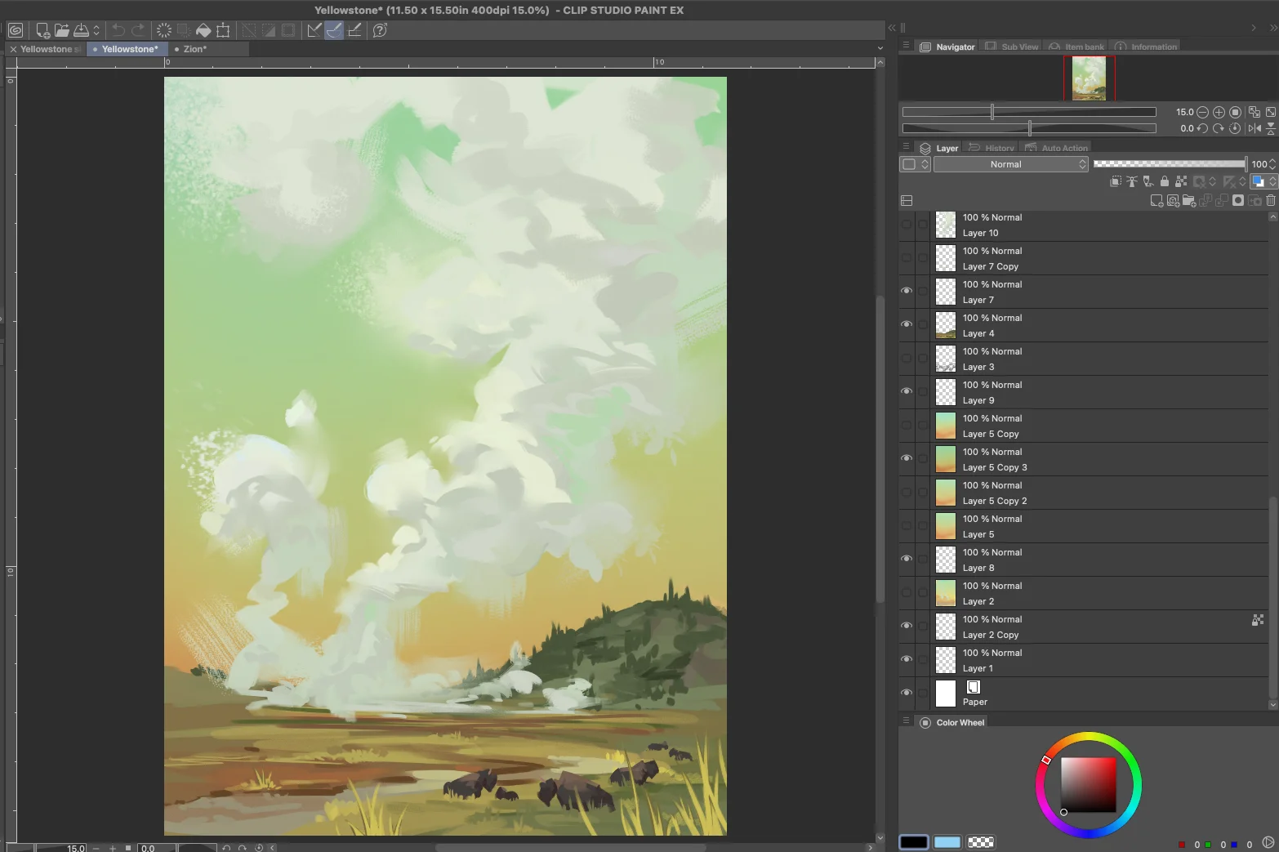Hide Layer 4 with eye icon
Image resolution: width=1279 pixels, height=852 pixels.
click(x=907, y=324)
